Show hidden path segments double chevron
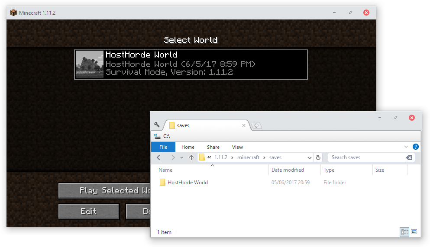This screenshot has height=247, width=430. pyautogui.click(x=209, y=157)
